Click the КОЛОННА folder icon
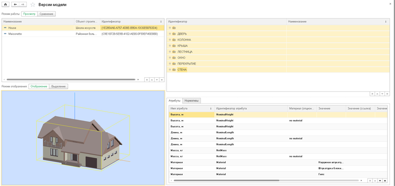 pyautogui.click(x=174, y=40)
